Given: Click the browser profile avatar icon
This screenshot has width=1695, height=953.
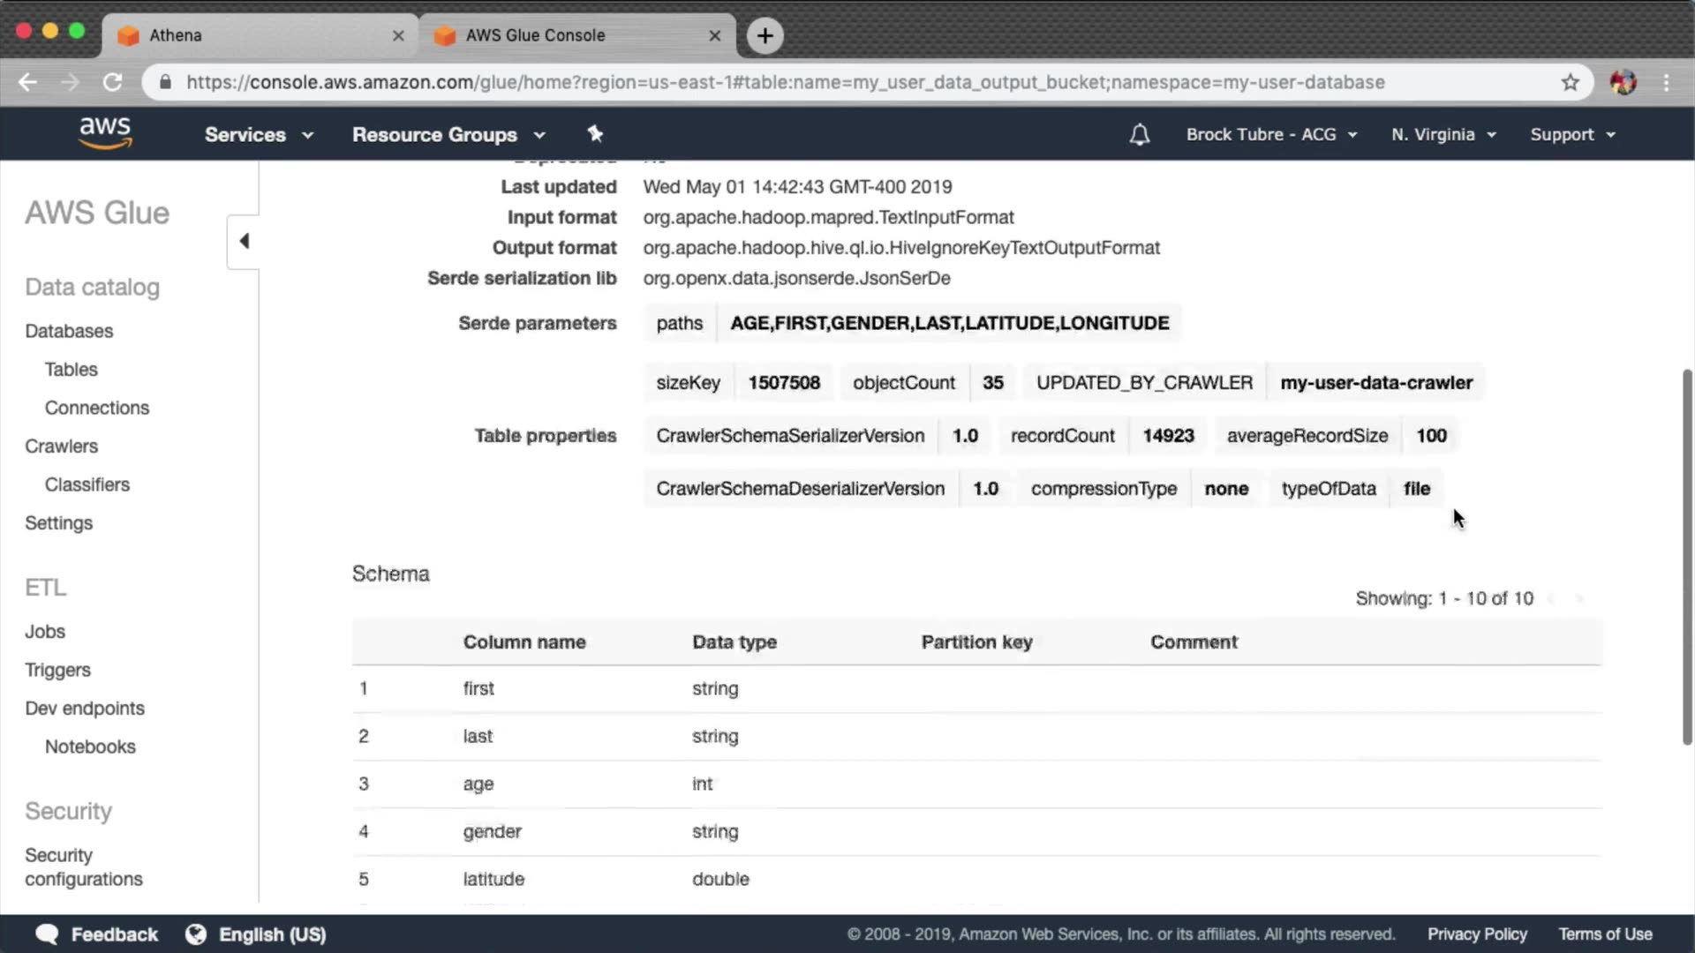Looking at the screenshot, I should [x=1623, y=83].
